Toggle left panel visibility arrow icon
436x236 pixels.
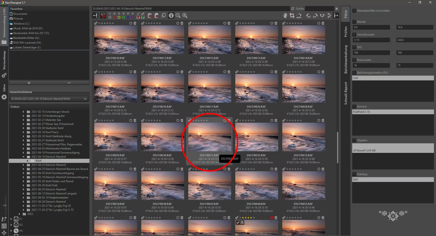click(x=95, y=16)
